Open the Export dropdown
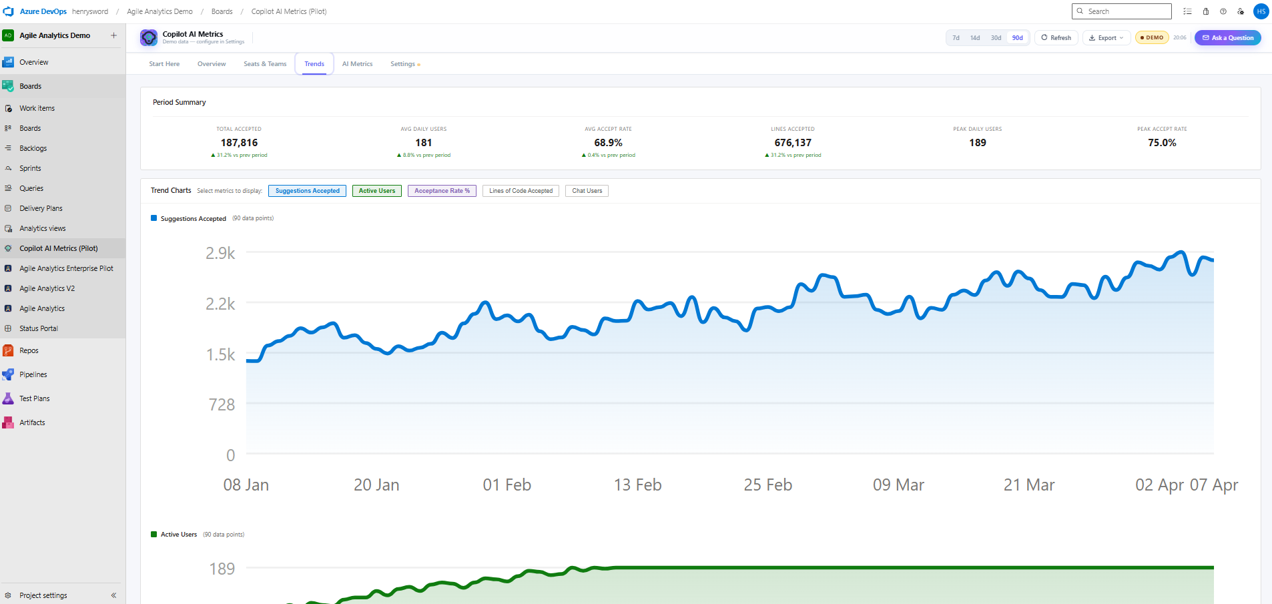This screenshot has width=1272, height=604. coord(1106,37)
